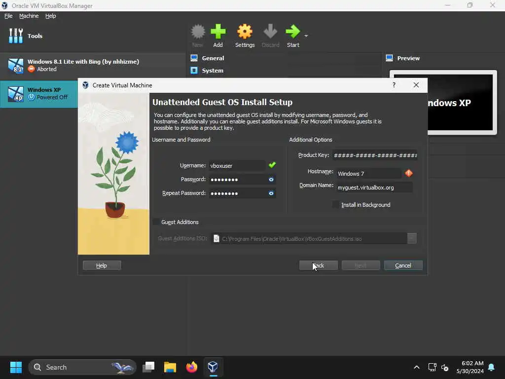
Task: Click the taskbar Search box
Action: coord(82,367)
